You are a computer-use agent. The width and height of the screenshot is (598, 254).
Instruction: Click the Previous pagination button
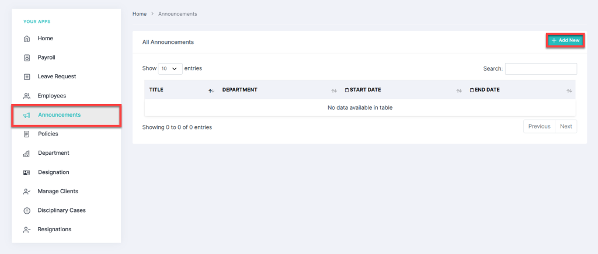(539, 126)
